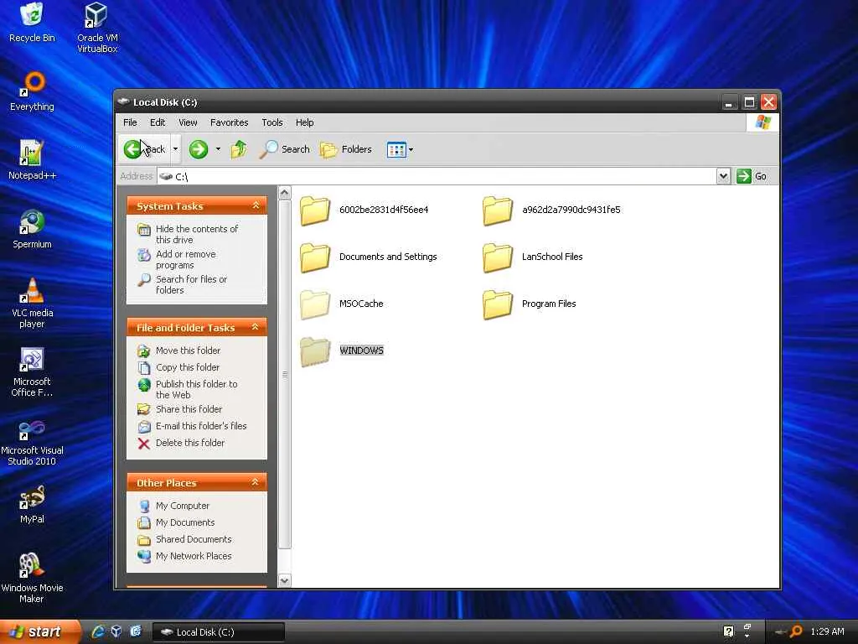Open the File menu
Screen dimensions: 858x644
coord(130,122)
